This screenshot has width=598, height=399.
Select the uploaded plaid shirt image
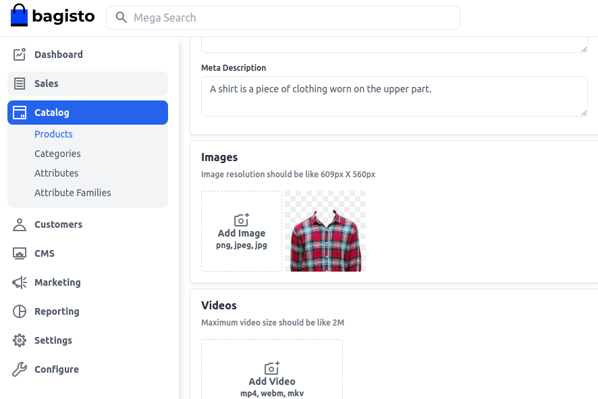[x=325, y=231]
